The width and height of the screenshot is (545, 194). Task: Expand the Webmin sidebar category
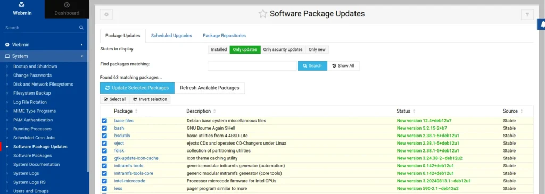click(x=43, y=45)
